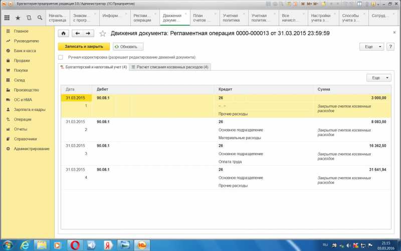Enable Ручная корректировка checkbox

[60, 57]
